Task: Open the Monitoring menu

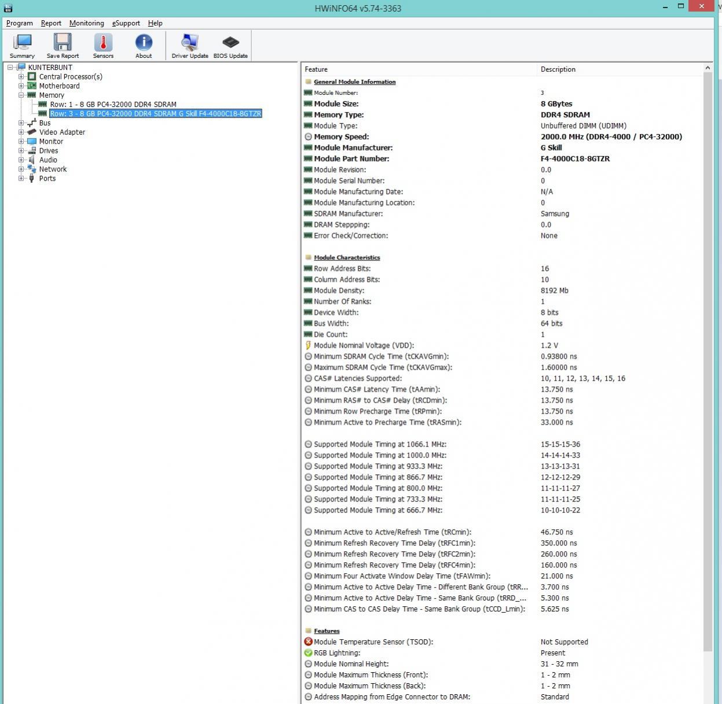Action: [x=86, y=23]
